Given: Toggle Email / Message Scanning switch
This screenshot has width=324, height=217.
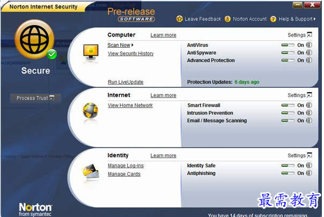Looking at the screenshot, I should coord(288,121).
